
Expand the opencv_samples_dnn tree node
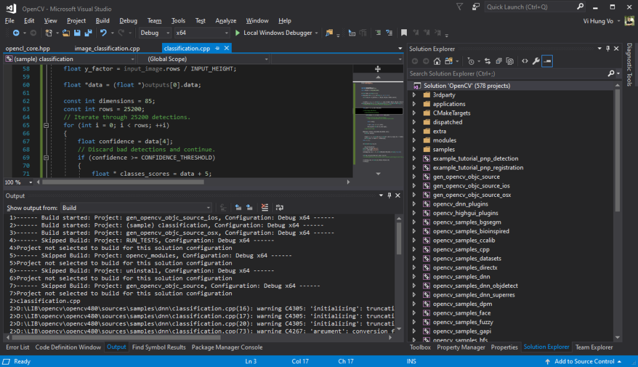click(x=414, y=277)
